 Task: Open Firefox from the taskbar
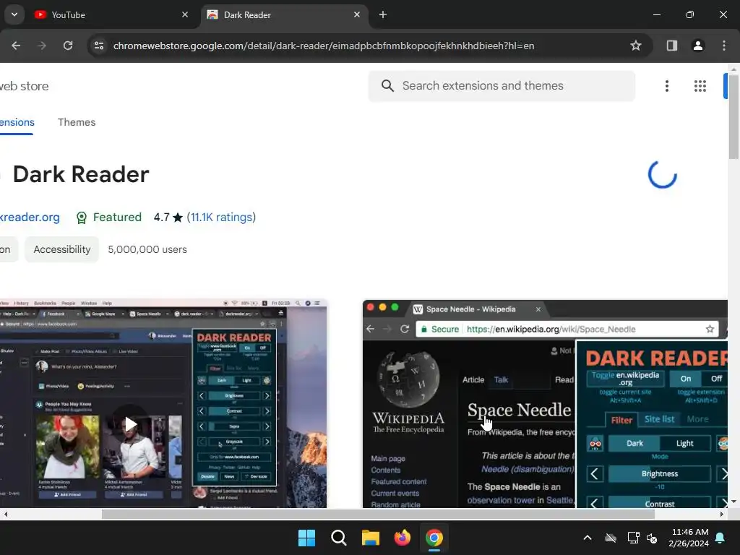click(x=402, y=538)
